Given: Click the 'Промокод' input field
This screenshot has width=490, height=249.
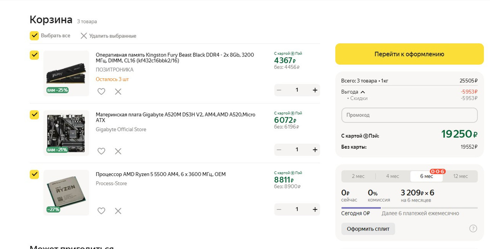Looking at the screenshot, I should pos(409,115).
